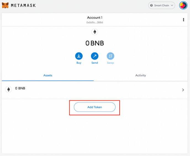This screenshot has height=156, width=190.
Task: Open the three-dot account options menu
Action: coord(183,20)
